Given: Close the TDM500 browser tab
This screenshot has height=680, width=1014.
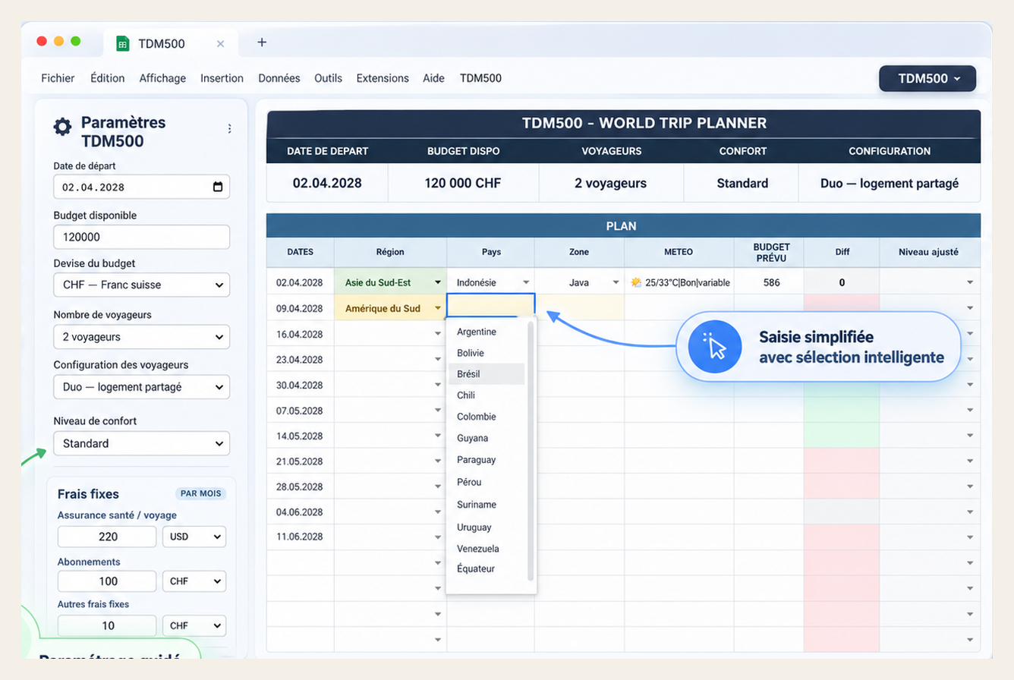Looking at the screenshot, I should [220, 44].
